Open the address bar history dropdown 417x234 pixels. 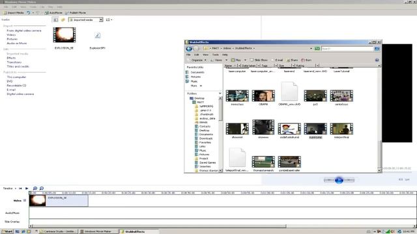click(311, 49)
